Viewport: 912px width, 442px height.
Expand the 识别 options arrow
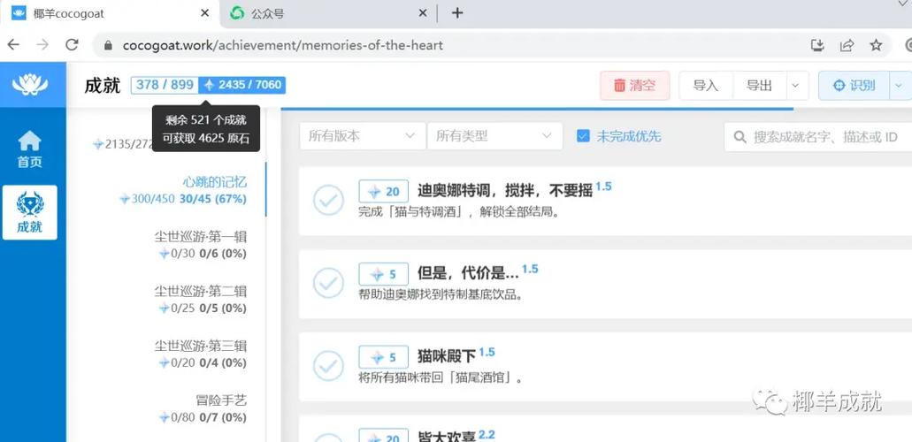click(x=900, y=86)
